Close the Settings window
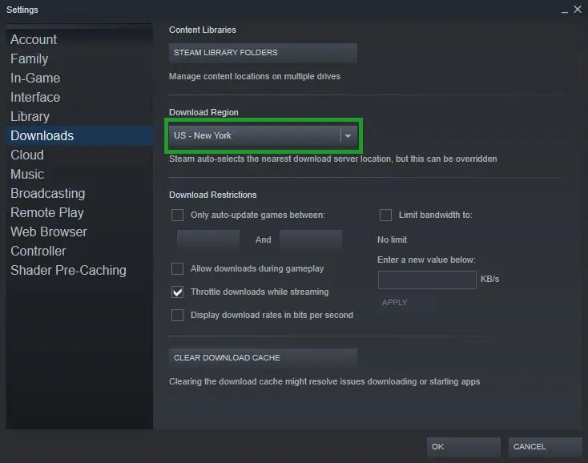 578,10
